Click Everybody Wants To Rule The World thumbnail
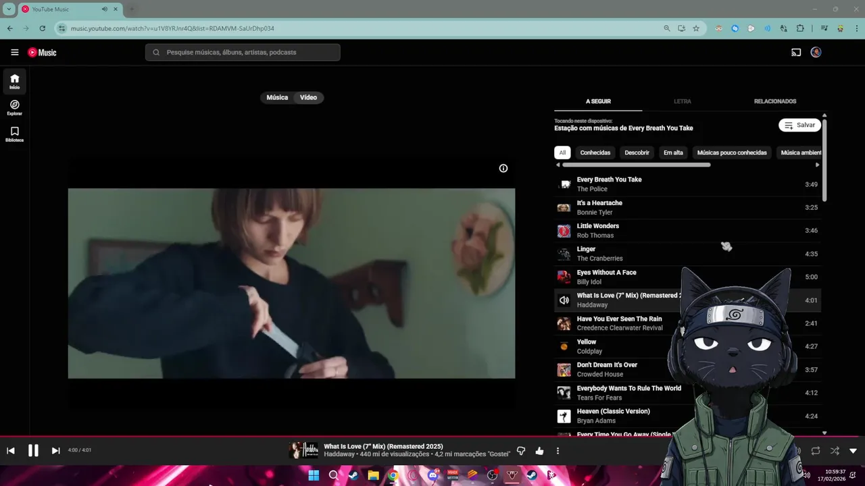865x486 pixels. (x=564, y=393)
